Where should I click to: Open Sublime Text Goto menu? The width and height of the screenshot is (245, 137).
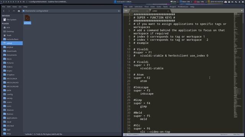[159, 7]
